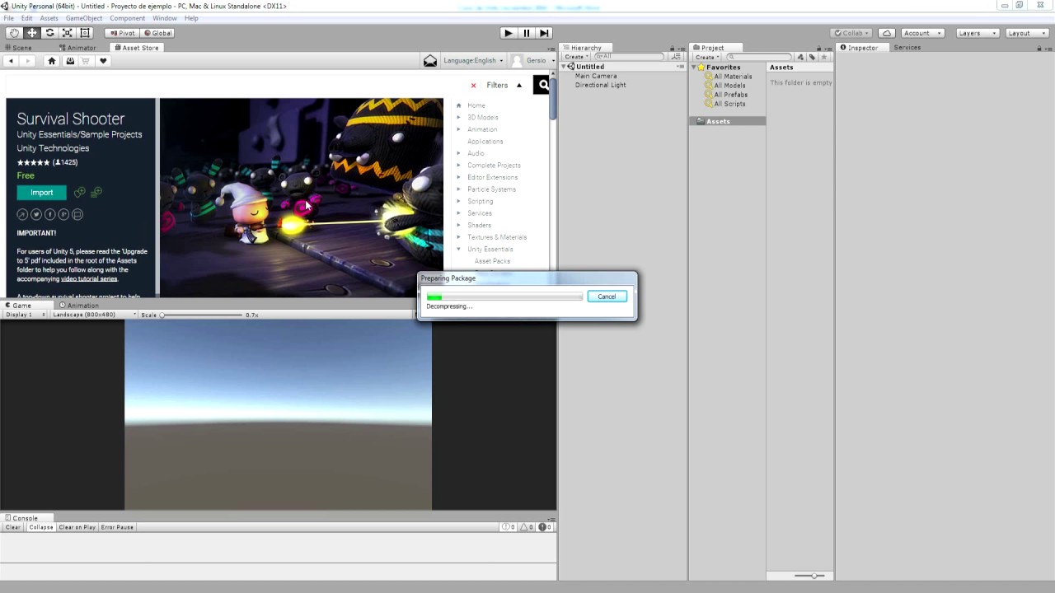Toggle Error Pause in the Console
This screenshot has width=1055, height=593.
117,527
